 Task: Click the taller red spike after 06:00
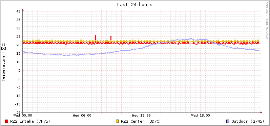click(96, 38)
